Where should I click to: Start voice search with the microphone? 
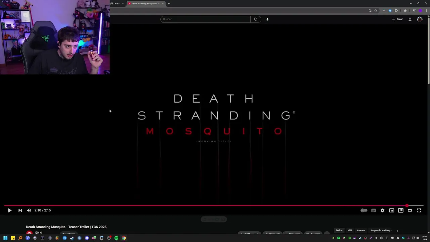coord(267,19)
